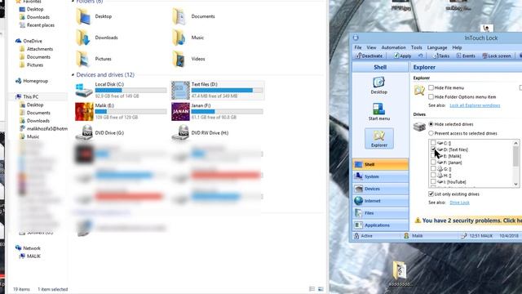Enable Hide File menu checkbox
The width and height of the screenshot is (522, 294).
click(x=431, y=87)
